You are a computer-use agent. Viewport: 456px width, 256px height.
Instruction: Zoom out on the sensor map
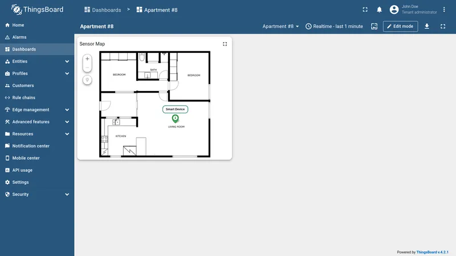coord(87,68)
